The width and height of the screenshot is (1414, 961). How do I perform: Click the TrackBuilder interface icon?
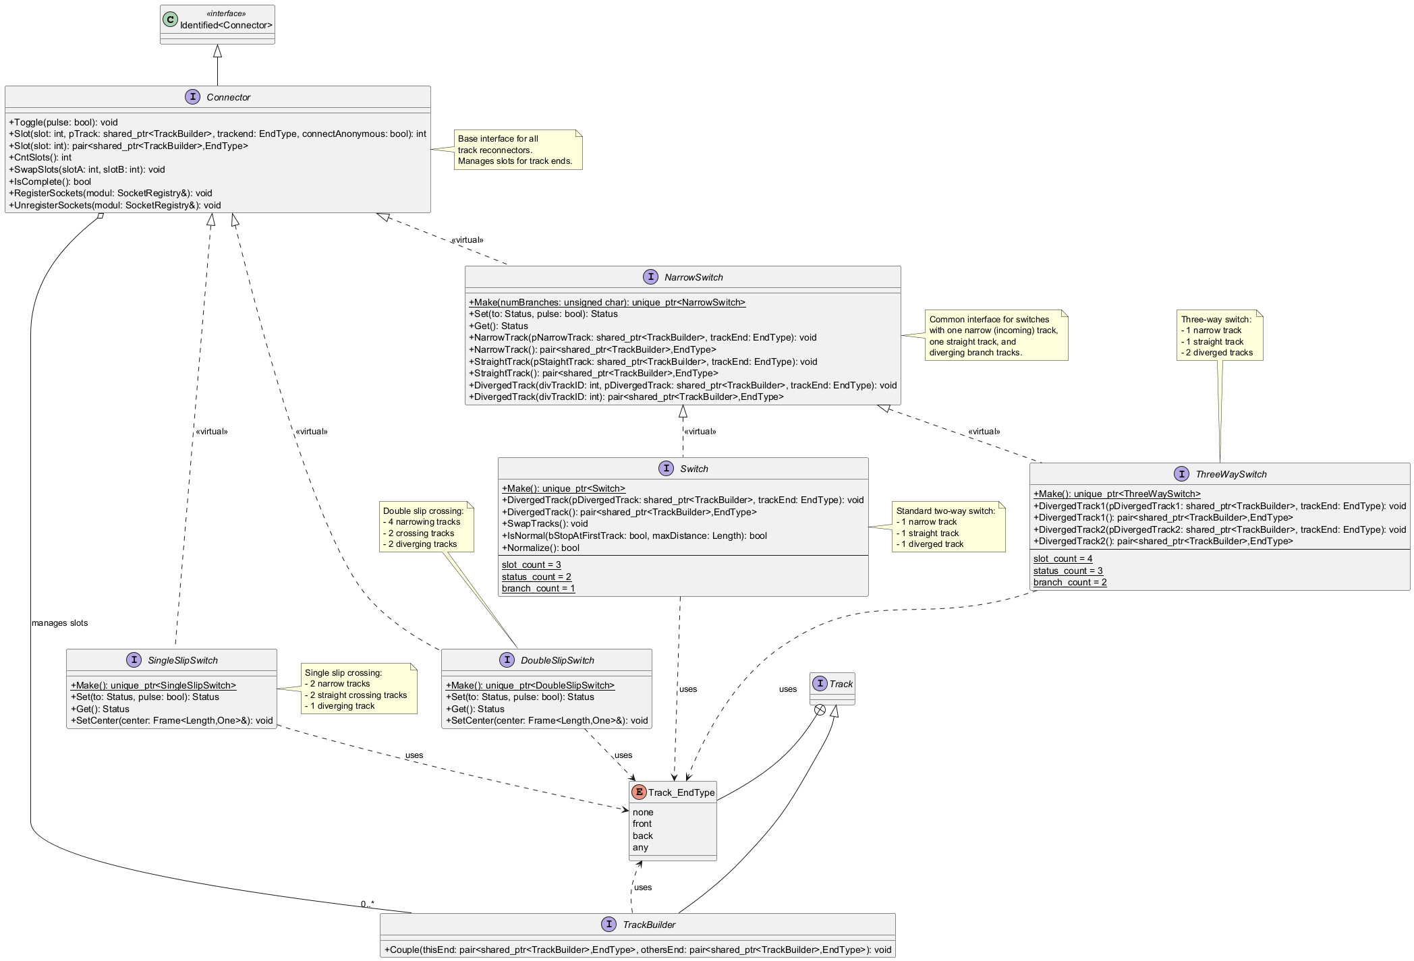609,925
